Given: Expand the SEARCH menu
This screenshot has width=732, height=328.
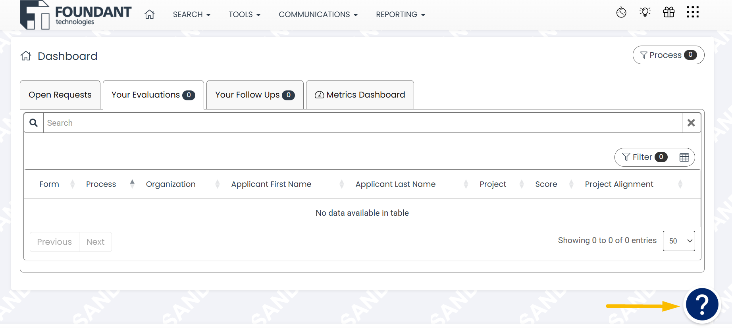Looking at the screenshot, I should [x=192, y=15].
